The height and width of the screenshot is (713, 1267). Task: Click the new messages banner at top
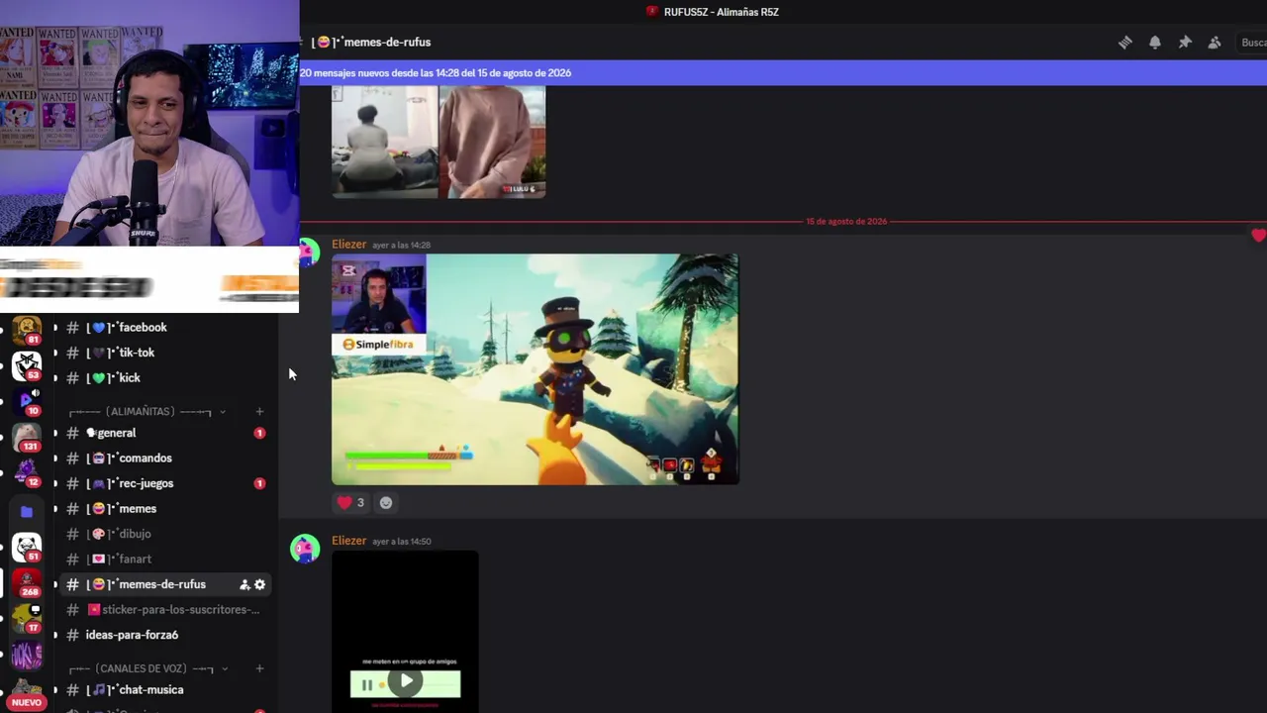tap(783, 72)
